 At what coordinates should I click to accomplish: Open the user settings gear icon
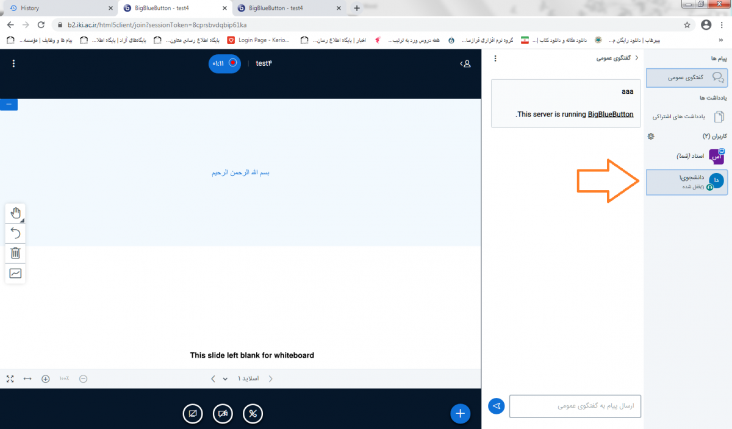650,136
